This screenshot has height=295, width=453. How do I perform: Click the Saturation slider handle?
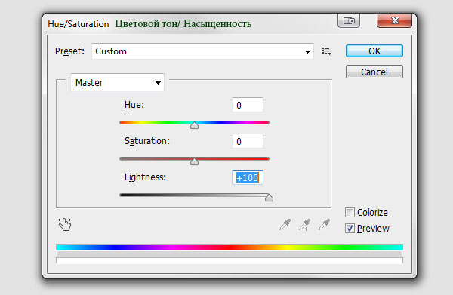point(195,161)
